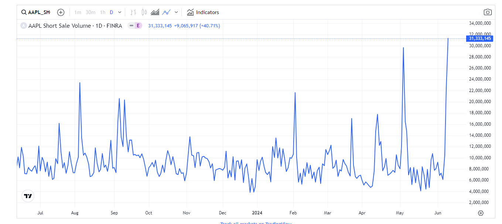Expand the chart style dropdown arrow
The image size is (502, 224).
[176, 12]
